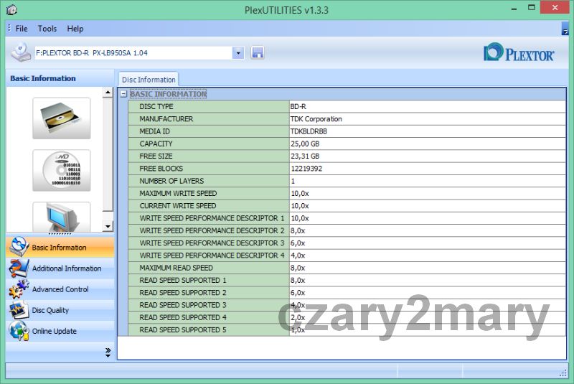Click the Plextor logo
The width and height of the screenshot is (574, 384).
519,52
